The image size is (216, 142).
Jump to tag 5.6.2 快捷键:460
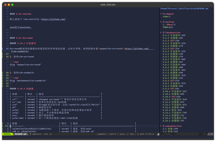tap(173, 67)
